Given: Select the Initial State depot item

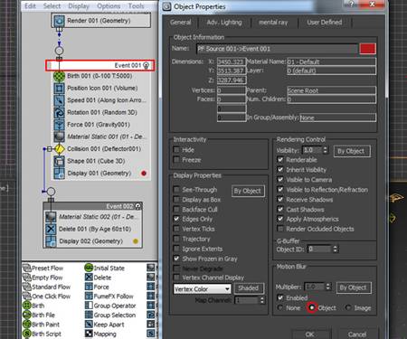Looking at the screenshot, I should [x=105, y=268].
